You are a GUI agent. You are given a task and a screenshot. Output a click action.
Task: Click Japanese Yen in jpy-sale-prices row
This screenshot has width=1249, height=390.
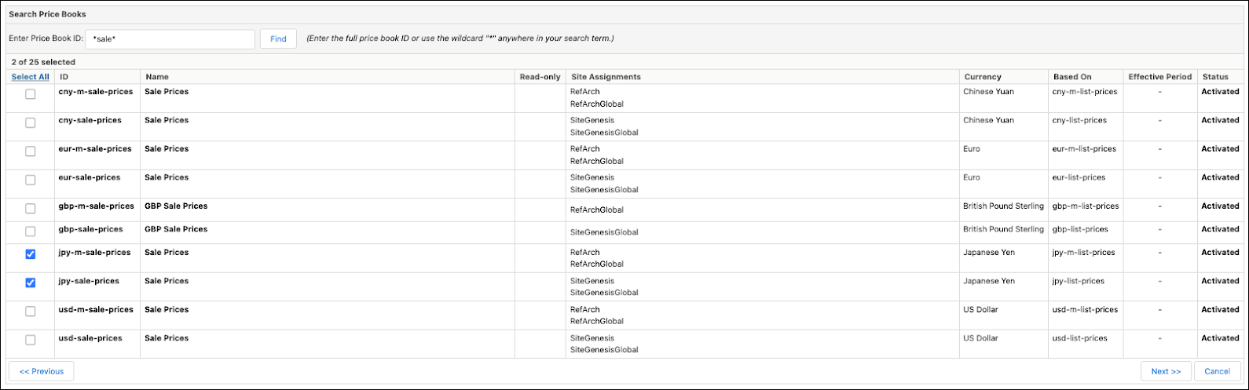pyautogui.click(x=989, y=281)
